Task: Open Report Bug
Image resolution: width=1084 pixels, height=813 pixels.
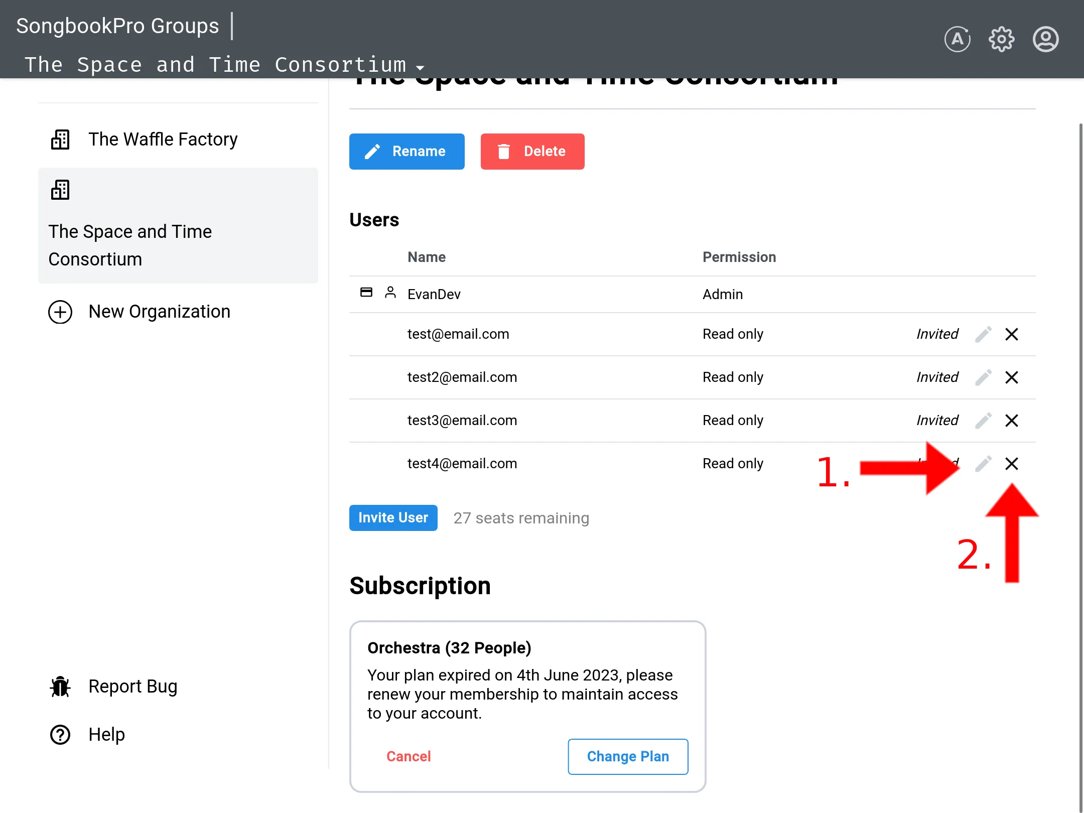Action: (x=132, y=686)
